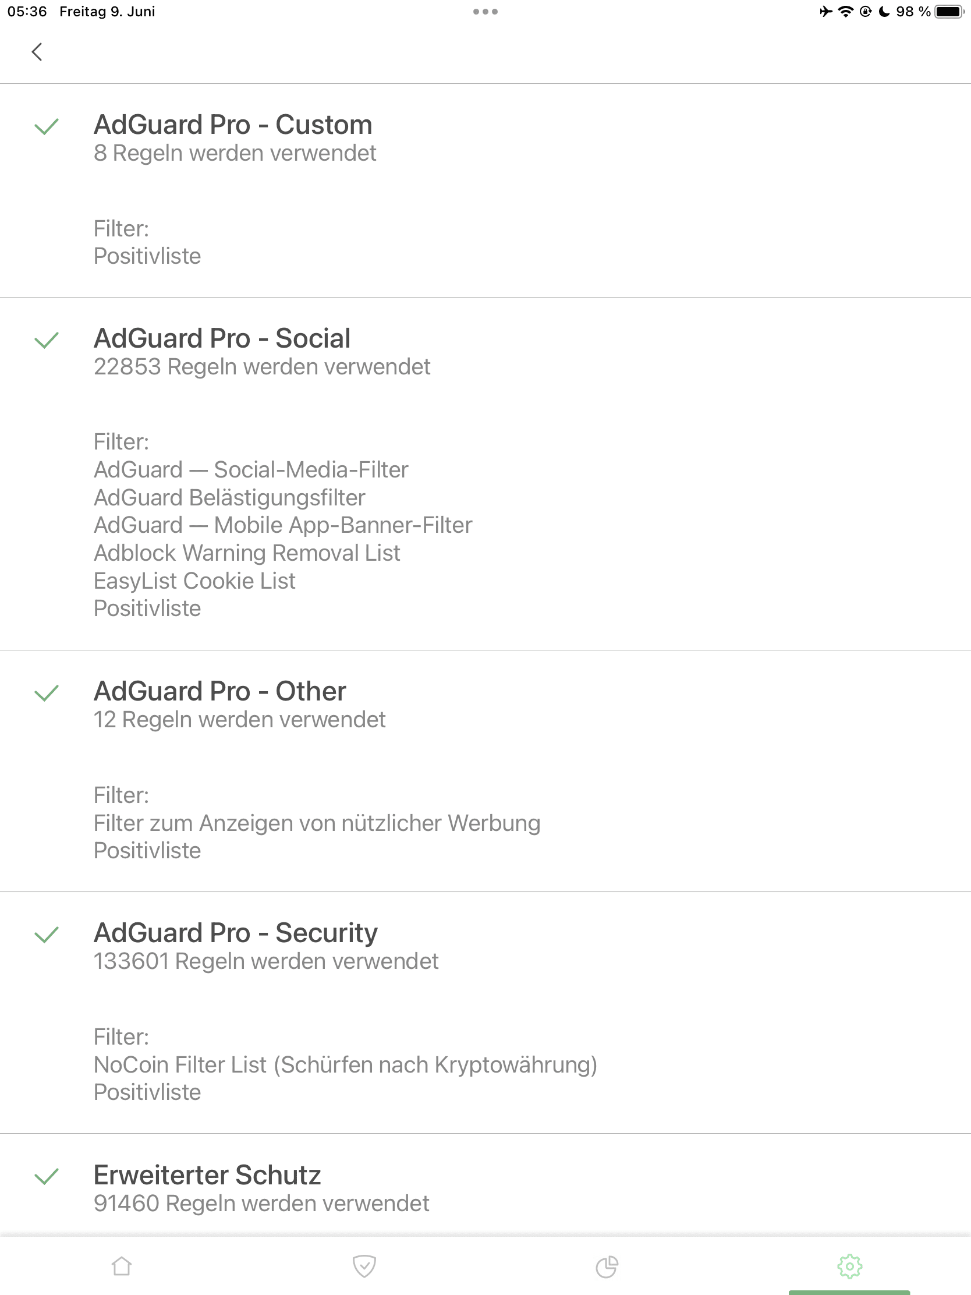The image size is (971, 1295).
Task: Select the AdGuard Pro - Custom heading
Action: [x=233, y=125]
